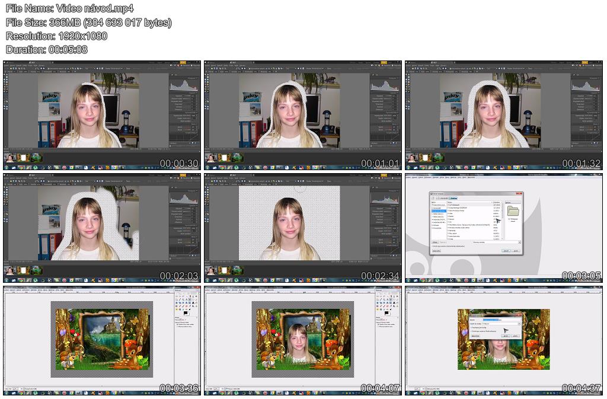Open Chrome from taskbar in 00:00:30 frame
Screen dimensions: 607x399
tap(21, 168)
